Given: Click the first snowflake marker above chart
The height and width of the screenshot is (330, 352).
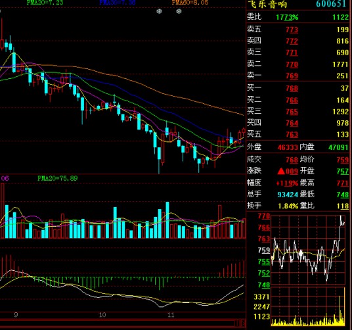Looking at the screenshot, I should [159, 11].
